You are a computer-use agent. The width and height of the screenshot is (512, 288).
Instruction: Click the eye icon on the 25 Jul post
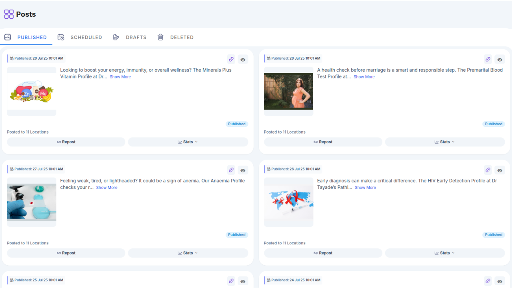[243, 281]
